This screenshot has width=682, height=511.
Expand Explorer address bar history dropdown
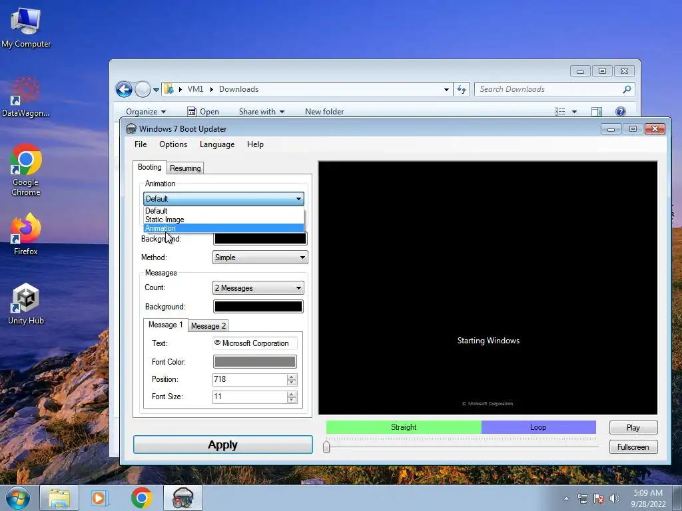point(446,90)
